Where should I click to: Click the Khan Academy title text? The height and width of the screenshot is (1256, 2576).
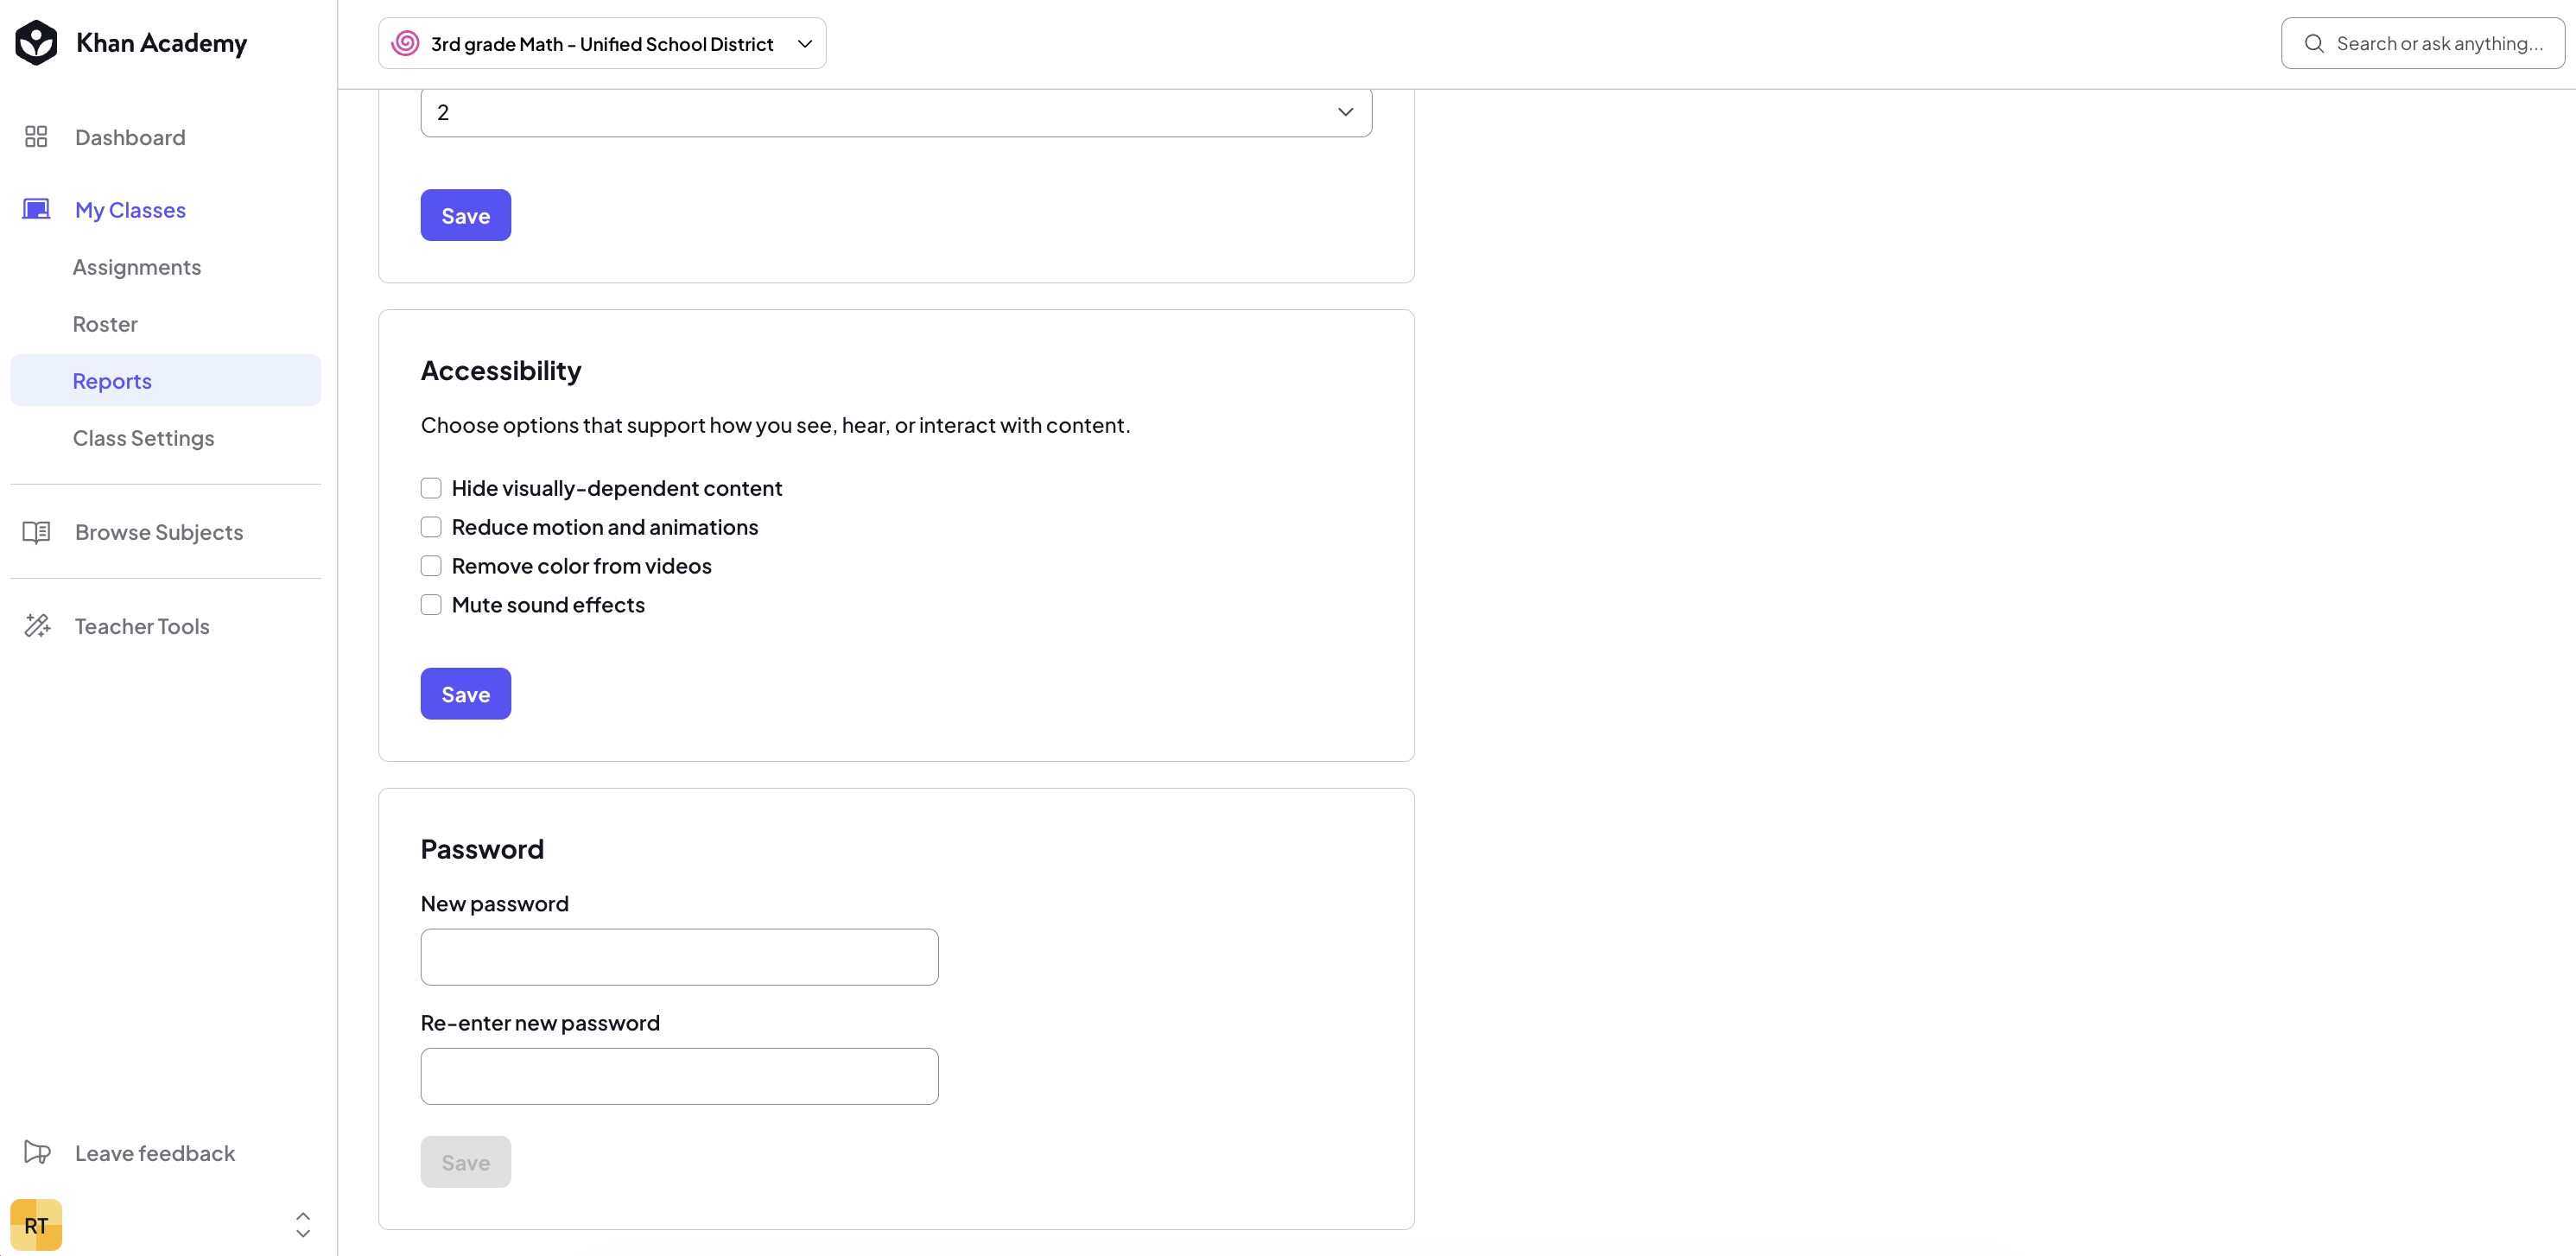pyautogui.click(x=161, y=43)
